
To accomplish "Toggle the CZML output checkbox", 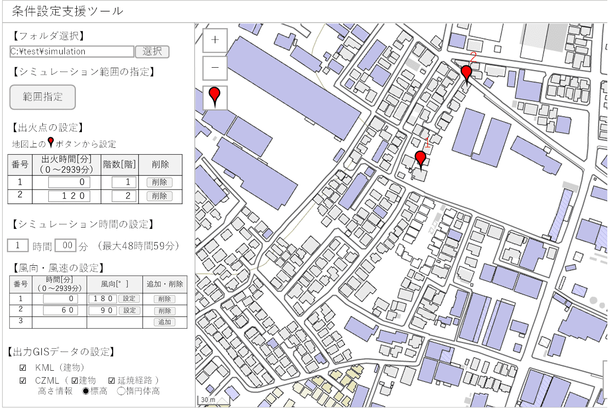I will 23,381.
